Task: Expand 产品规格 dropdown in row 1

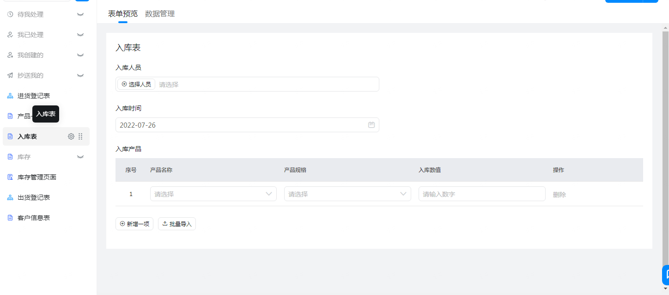Action: click(347, 194)
